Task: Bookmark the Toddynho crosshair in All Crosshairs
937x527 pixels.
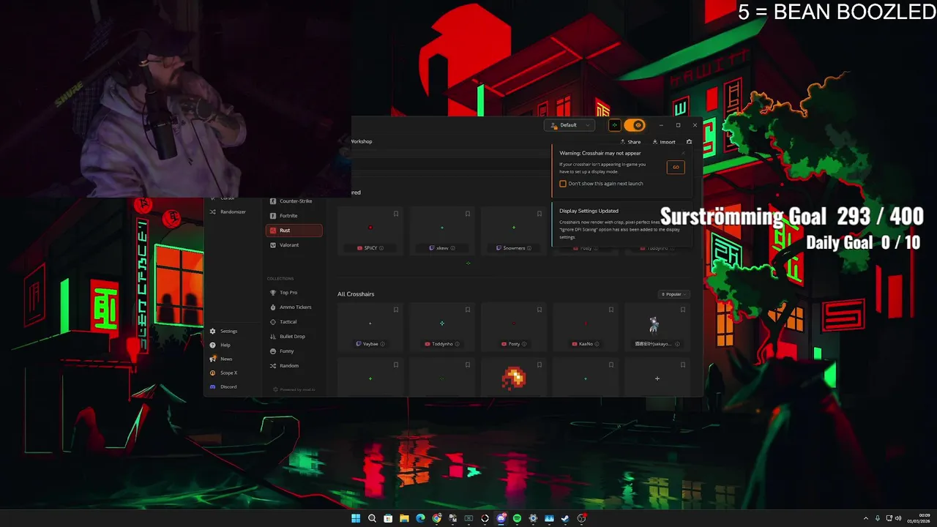Action: tap(468, 310)
